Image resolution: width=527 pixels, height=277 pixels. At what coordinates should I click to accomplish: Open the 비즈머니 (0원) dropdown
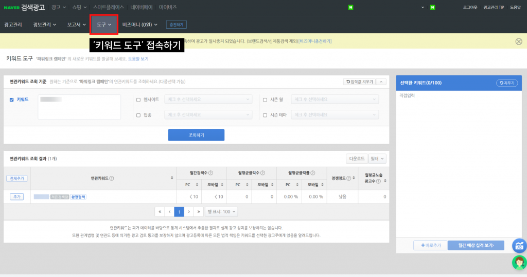pos(140,25)
